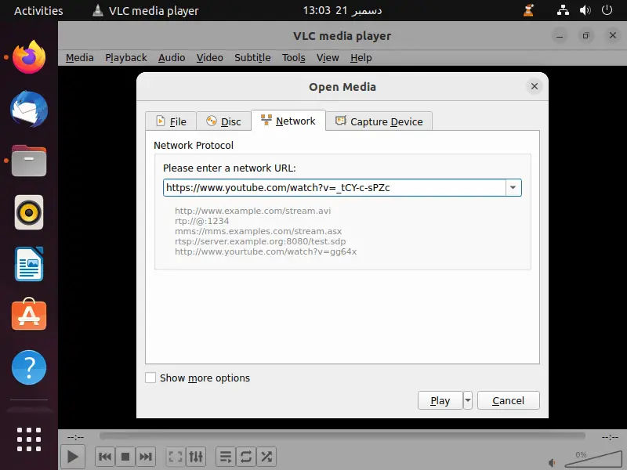The height and width of the screenshot is (470, 627).
Task: Open the clock and calendar panel
Action: pyautogui.click(x=342, y=10)
